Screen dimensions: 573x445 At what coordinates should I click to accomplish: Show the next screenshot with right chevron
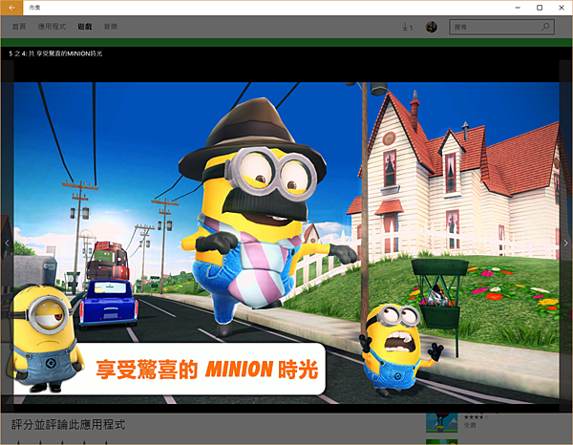(566, 243)
